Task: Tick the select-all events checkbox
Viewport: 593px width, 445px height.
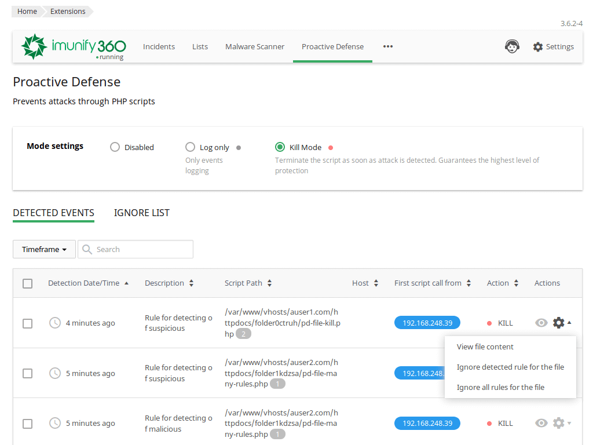Action: pos(27,283)
